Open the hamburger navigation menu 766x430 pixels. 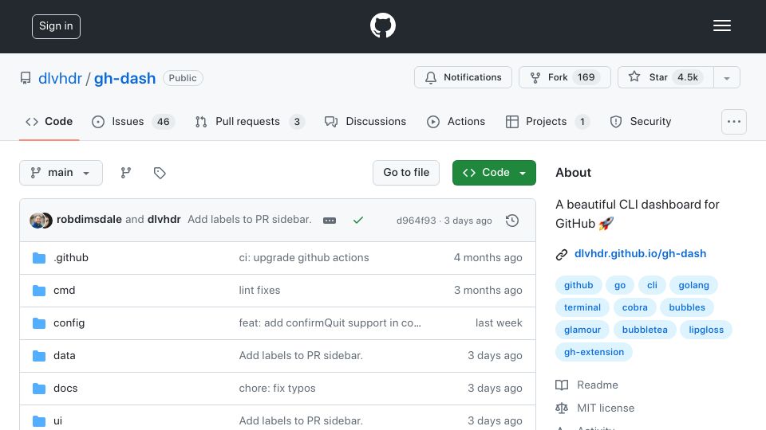click(x=721, y=25)
